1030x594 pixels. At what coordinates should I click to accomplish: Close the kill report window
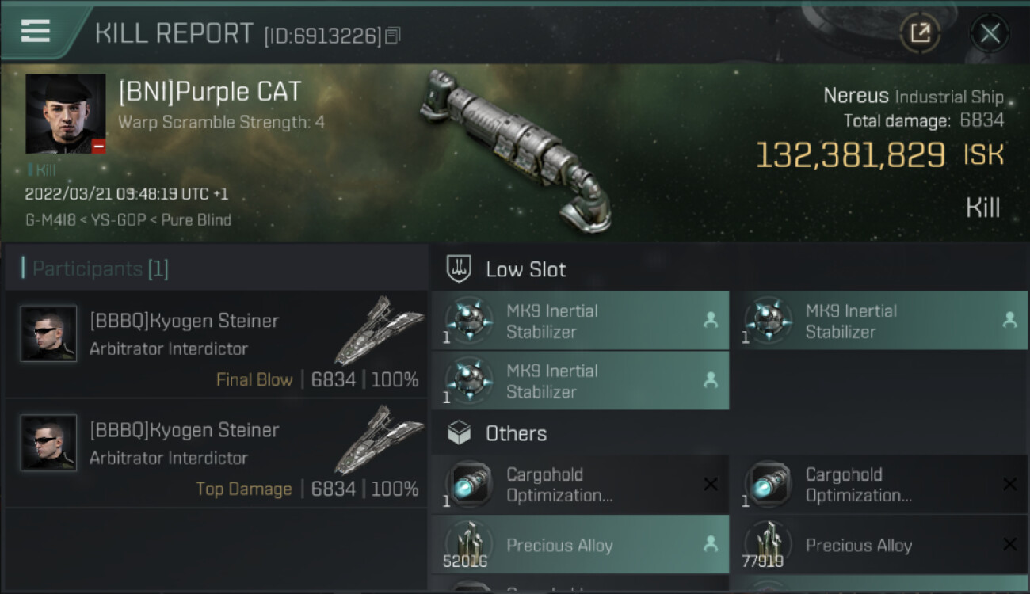coord(990,33)
